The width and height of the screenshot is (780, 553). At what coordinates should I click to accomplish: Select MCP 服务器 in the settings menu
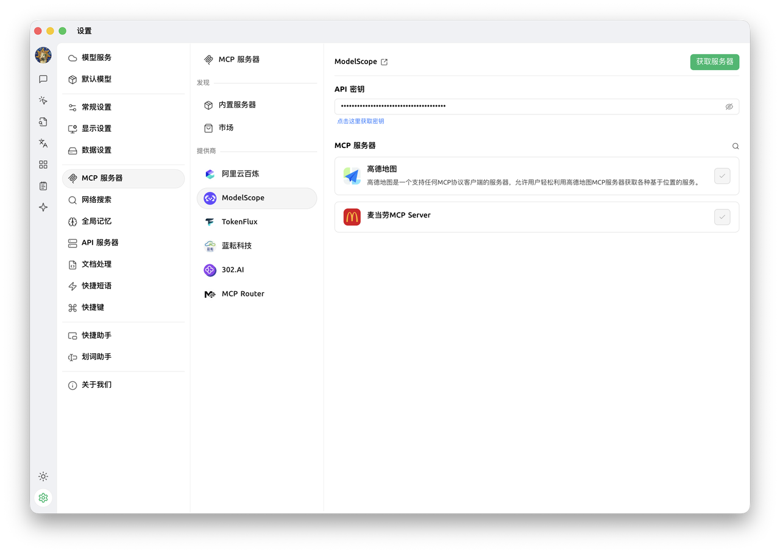pos(123,178)
